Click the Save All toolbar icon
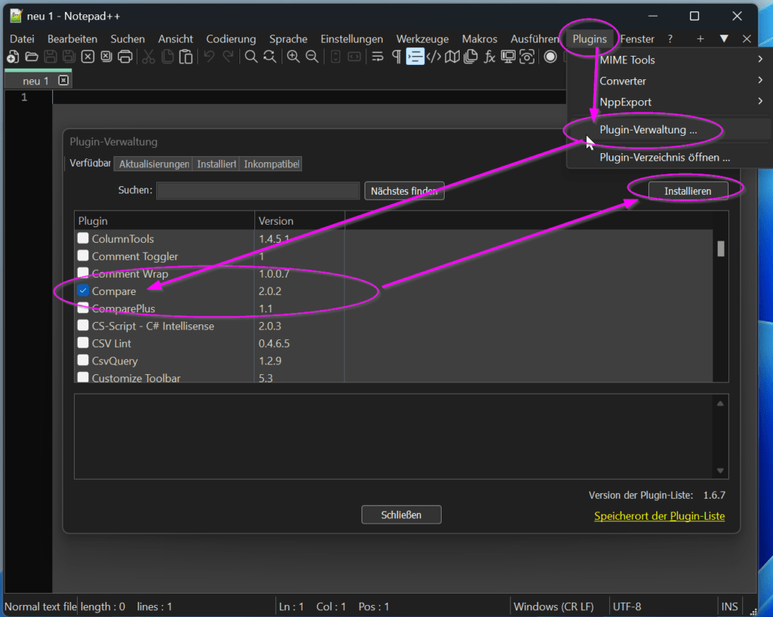Viewport: 773px width, 617px height. point(69,57)
